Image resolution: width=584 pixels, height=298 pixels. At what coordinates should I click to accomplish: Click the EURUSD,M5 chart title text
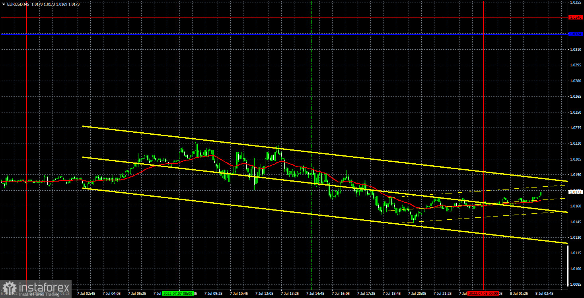[x=18, y=4]
